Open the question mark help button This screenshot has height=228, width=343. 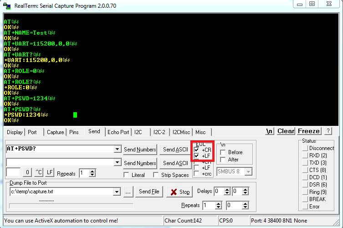[328, 131]
